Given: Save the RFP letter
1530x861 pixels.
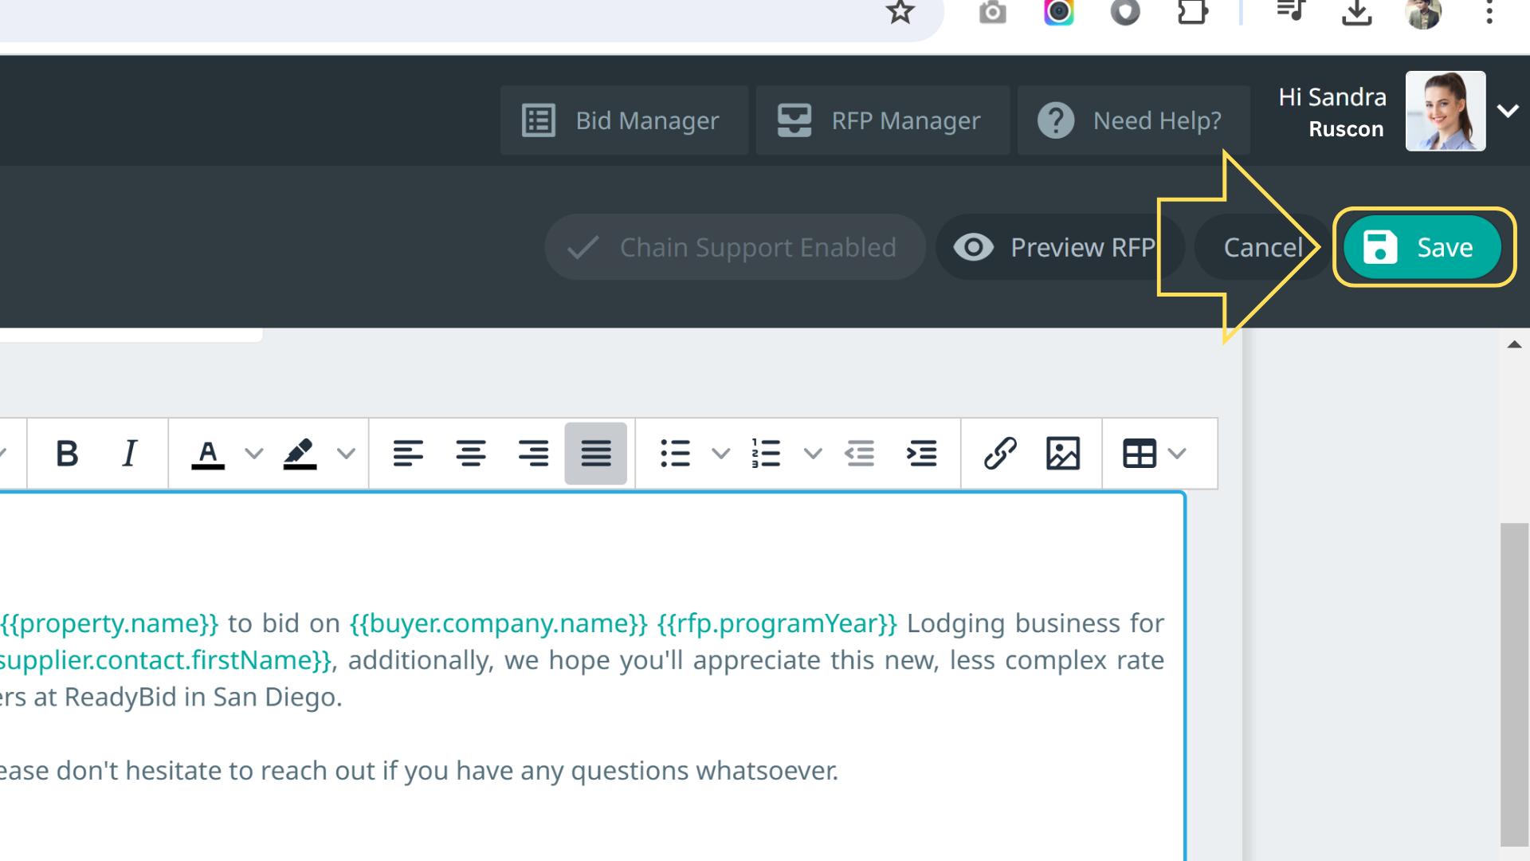Looking at the screenshot, I should tap(1422, 247).
